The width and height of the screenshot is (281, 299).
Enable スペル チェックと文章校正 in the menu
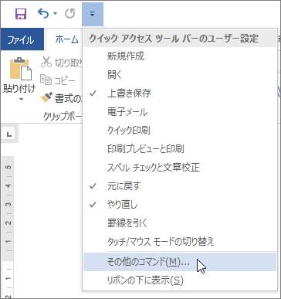pos(180,168)
